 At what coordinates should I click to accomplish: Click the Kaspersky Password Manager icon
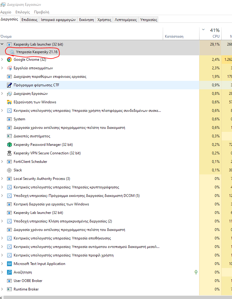(x=9, y=145)
